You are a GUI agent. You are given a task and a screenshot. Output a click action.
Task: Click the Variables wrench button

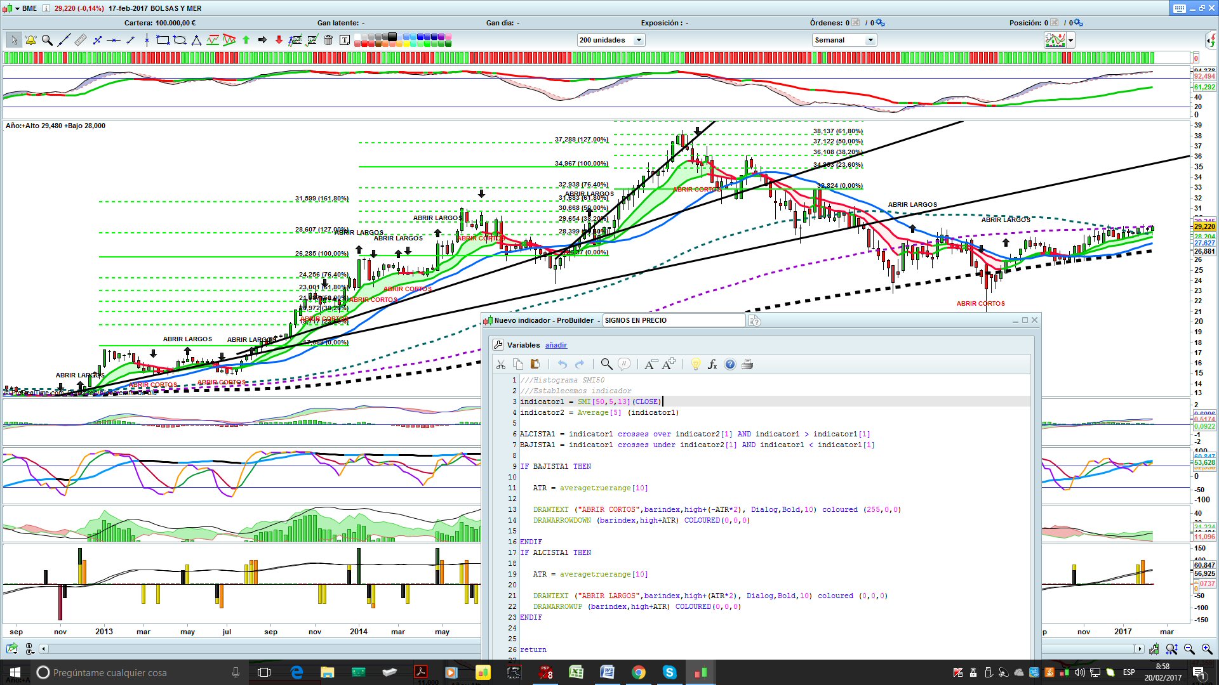pos(498,345)
